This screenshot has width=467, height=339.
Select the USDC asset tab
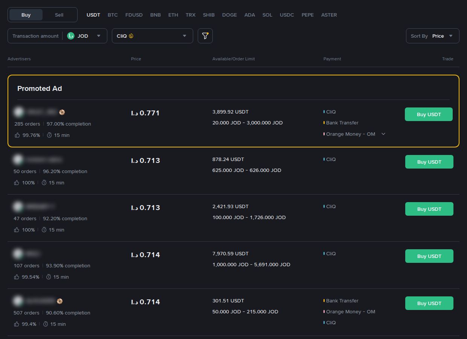(287, 15)
